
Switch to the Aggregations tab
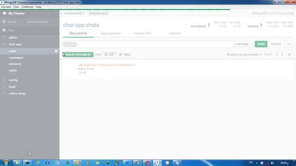coord(111,33)
